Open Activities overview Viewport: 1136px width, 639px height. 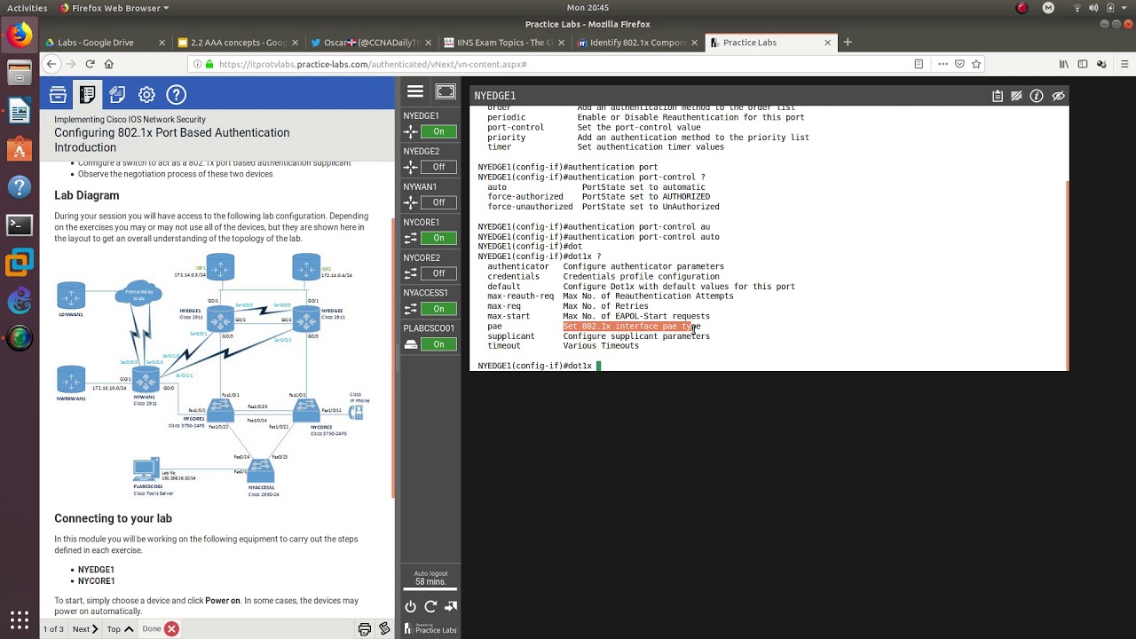pyautogui.click(x=27, y=8)
